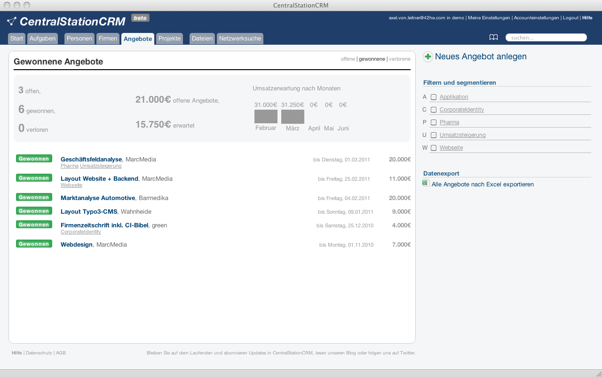Open the address book icon beside search
Screen dimensions: 602x377
click(x=493, y=38)
